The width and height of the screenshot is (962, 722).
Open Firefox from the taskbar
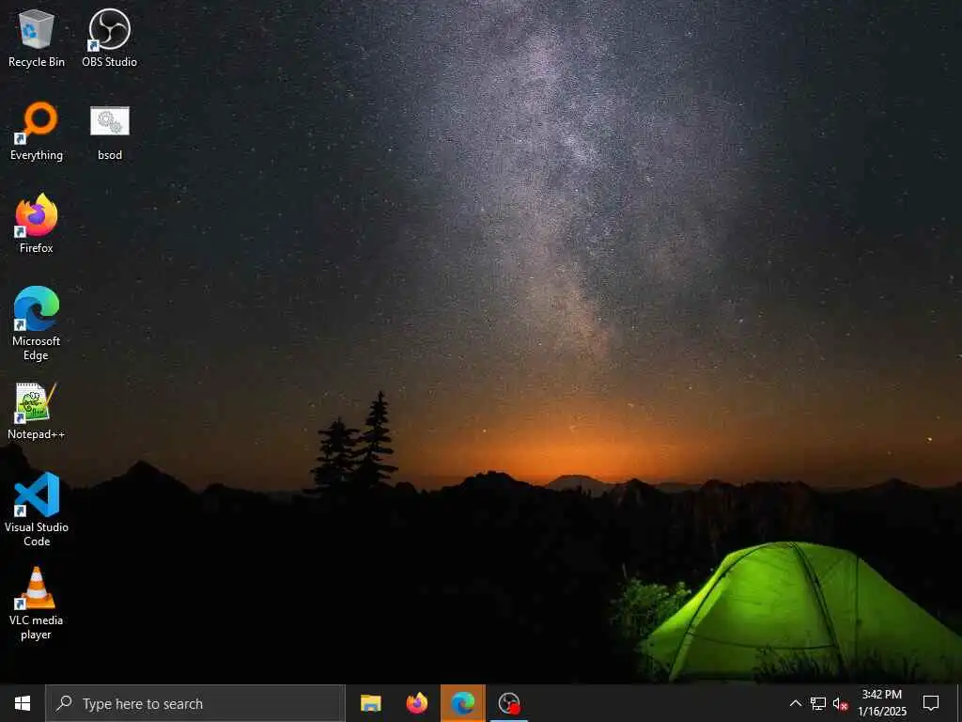pos(417,703)
